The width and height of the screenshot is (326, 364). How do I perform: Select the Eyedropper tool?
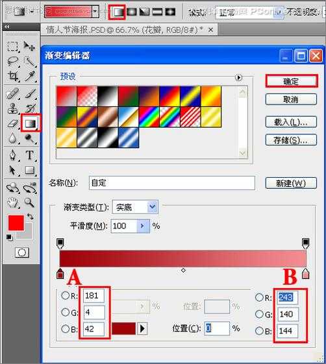[31, 76]
